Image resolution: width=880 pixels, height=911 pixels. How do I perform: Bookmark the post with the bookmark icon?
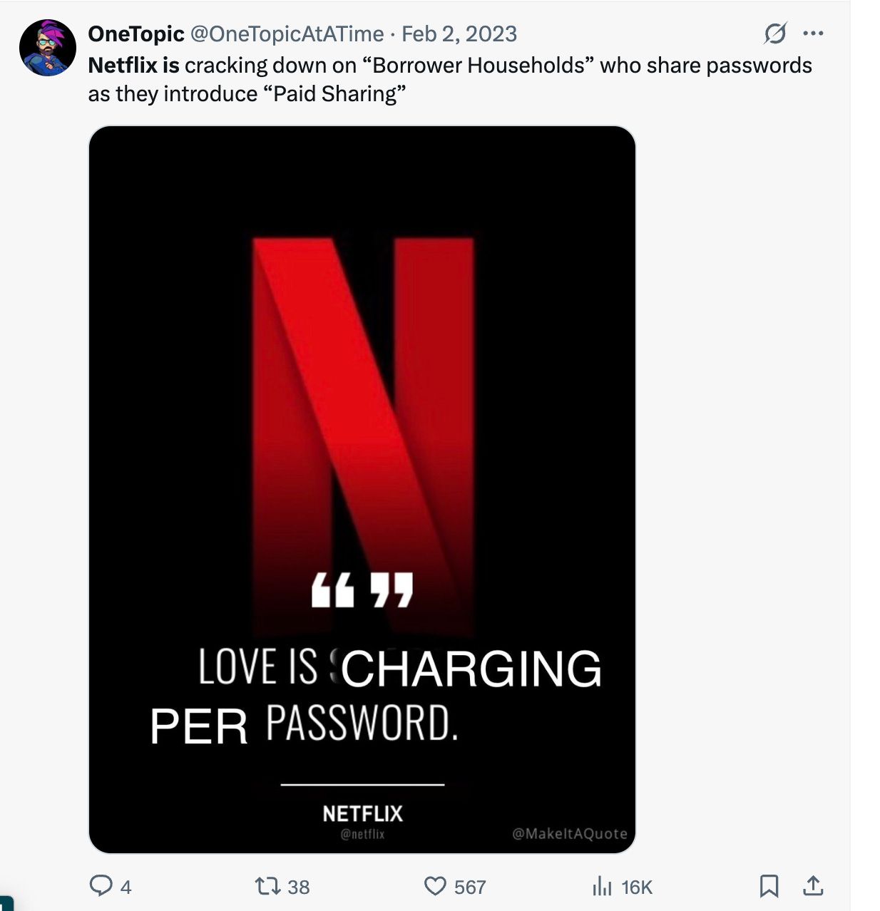(x=769, y=886)
